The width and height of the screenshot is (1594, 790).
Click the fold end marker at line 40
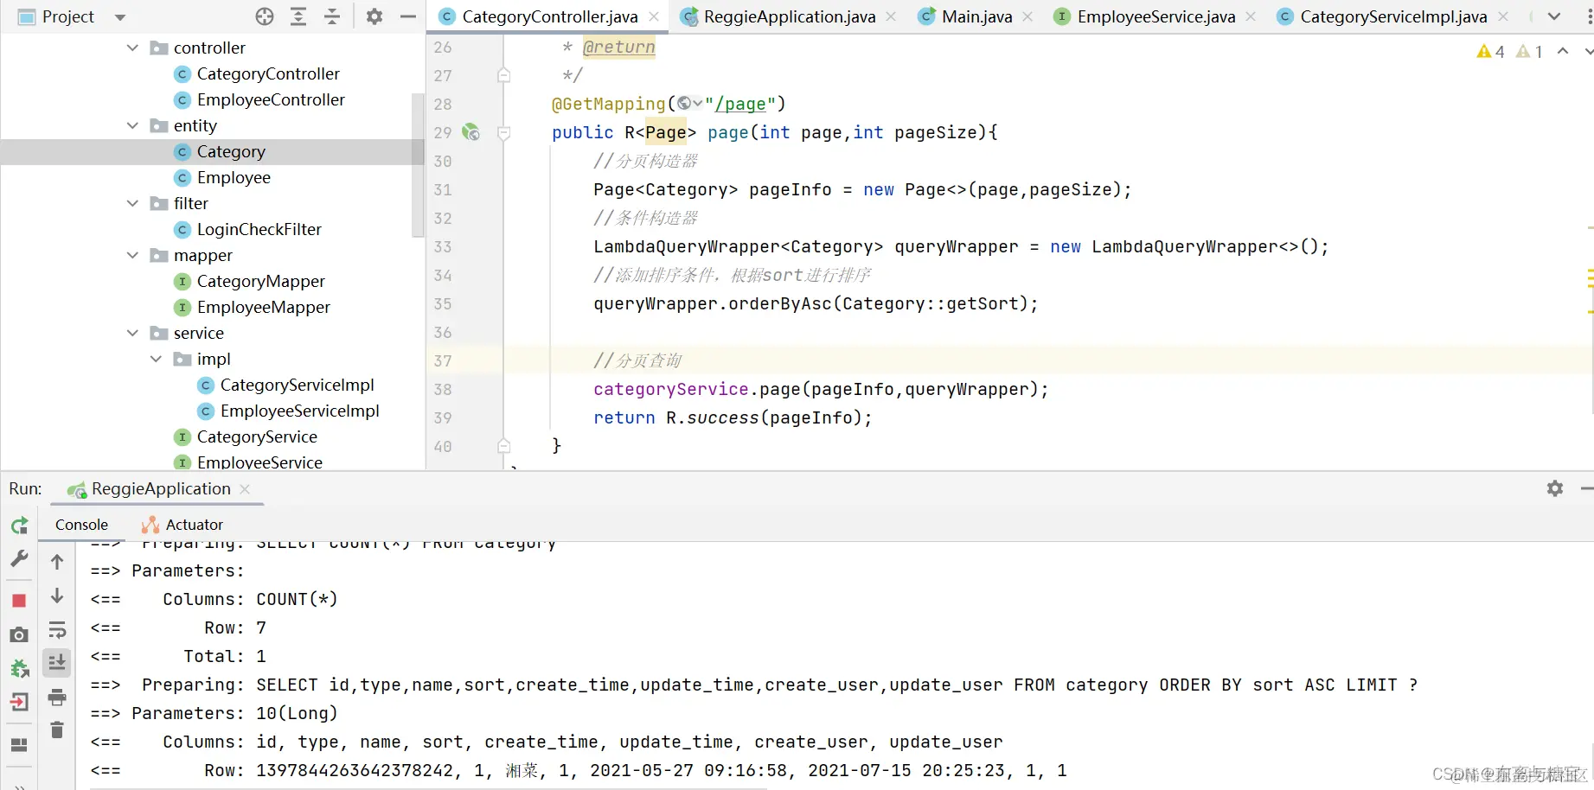click(x=503, y=446)
